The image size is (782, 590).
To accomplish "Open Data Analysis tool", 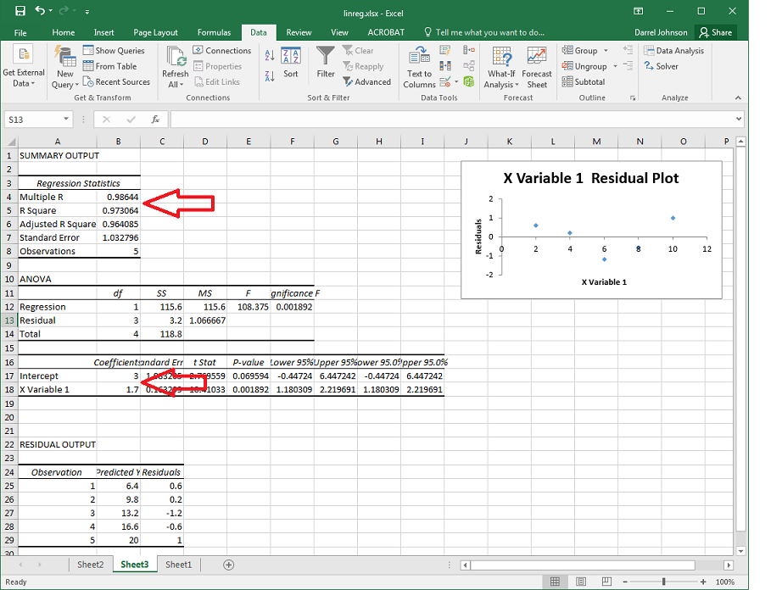I will tap(673, 51).
